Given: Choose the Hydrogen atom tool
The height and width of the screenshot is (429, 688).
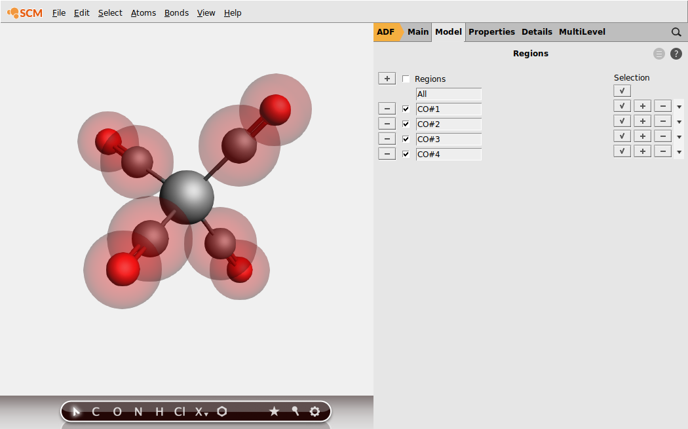Looking at the screenshot, I should pos(158,411).
